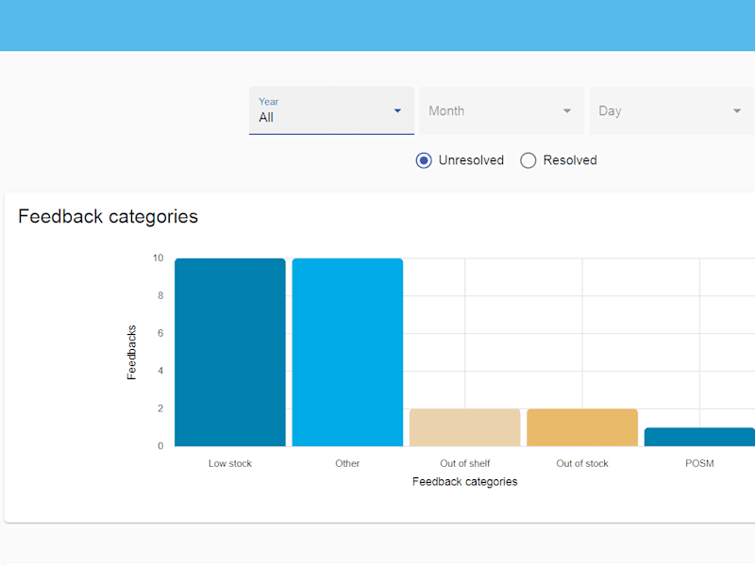Click the Feedback categories card heading

coord(108,217)
